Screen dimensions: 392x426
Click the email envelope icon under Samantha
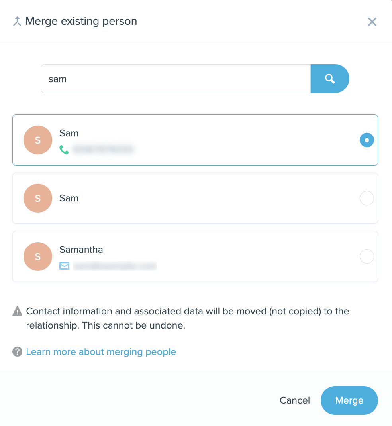pos(65,266)
